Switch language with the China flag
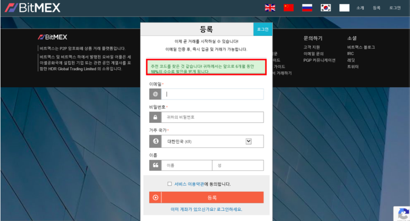The width and height of the screenshot is (410, 221). point(289,8)
